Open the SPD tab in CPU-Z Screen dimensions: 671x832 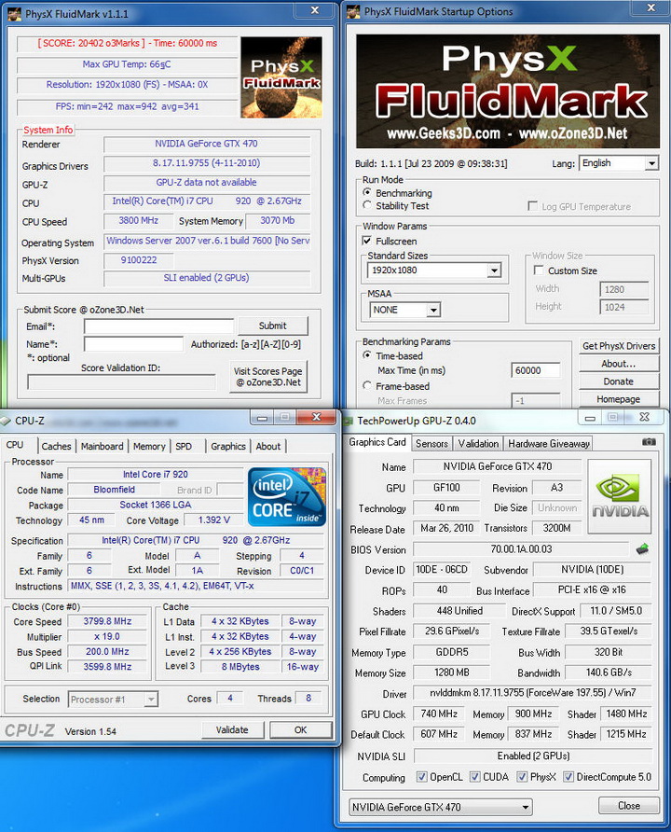pos(184,446)
